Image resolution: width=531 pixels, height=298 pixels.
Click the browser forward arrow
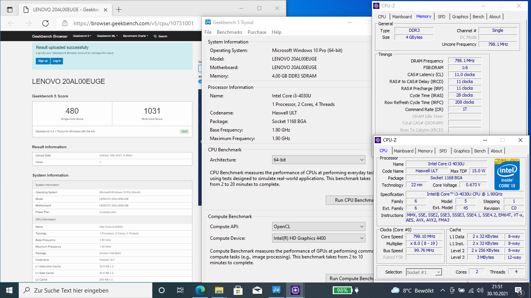pos(28,23)
